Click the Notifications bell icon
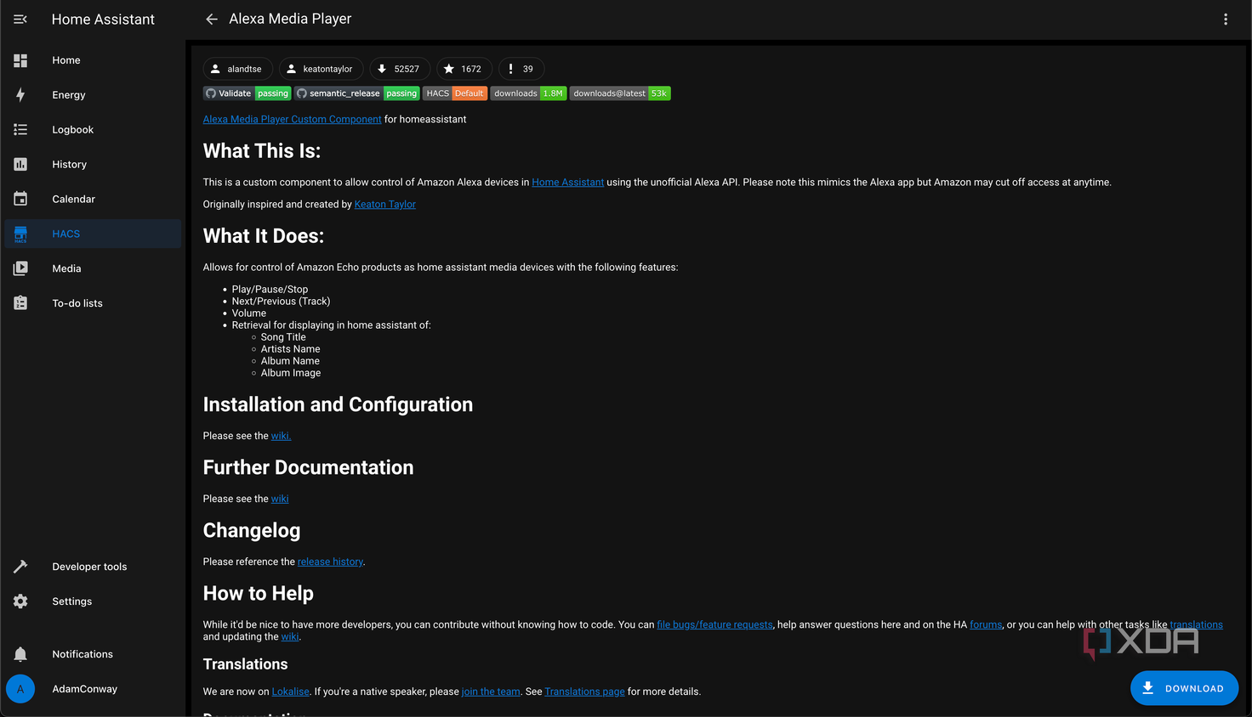This screenshot has width=1252, height=717. coord(20,654)
